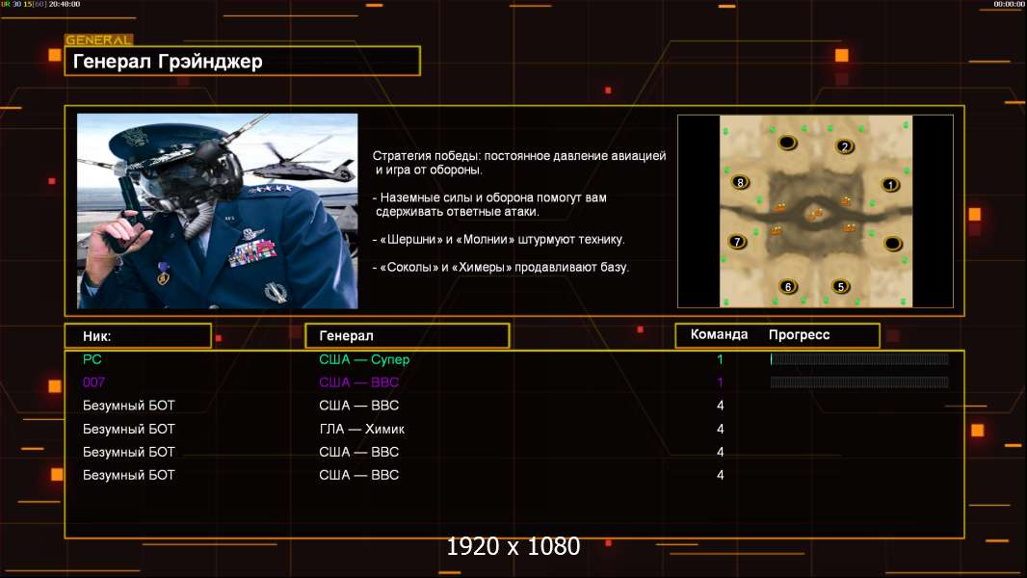
Task: Click the desert minimap preview
Action: pos(815,211)
